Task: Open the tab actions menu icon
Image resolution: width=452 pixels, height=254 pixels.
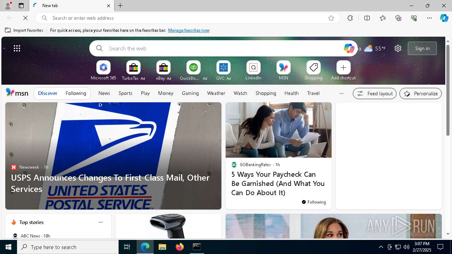Action: 21,6
